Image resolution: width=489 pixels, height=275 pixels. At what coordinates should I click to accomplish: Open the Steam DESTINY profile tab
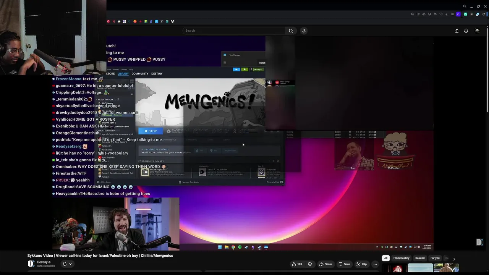click(x=157, y=74)
